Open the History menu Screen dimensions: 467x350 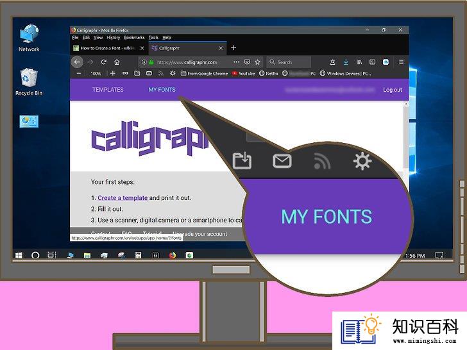coord(113,37)
